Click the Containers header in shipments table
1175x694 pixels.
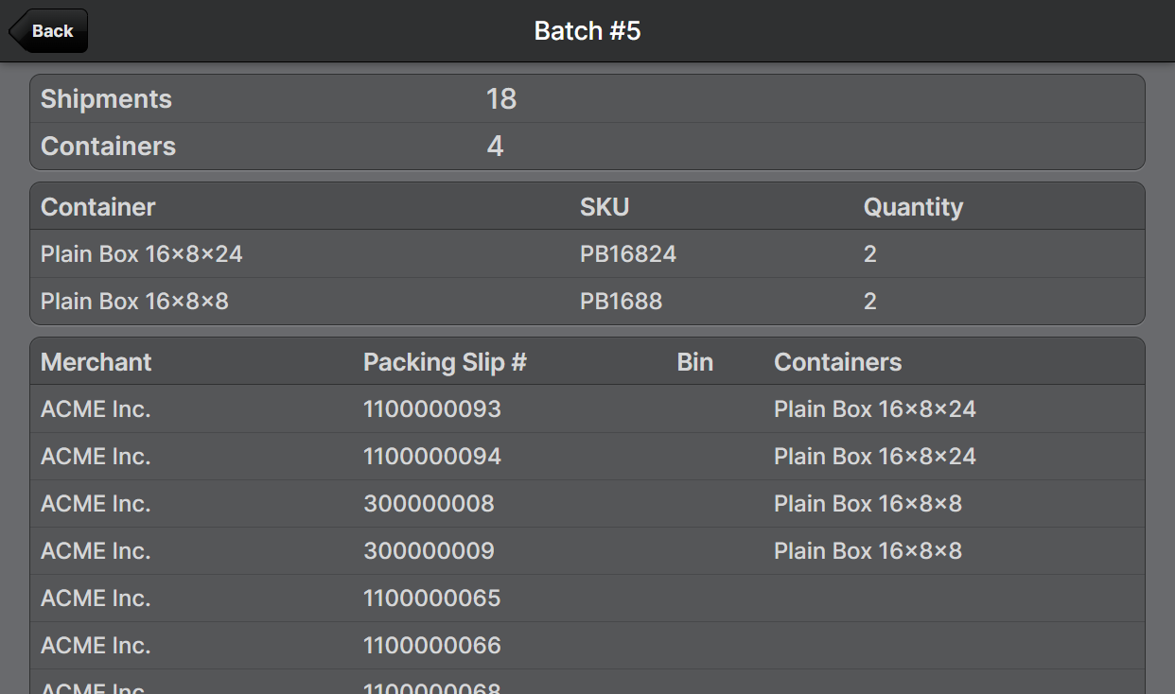(x=837, y=362)
